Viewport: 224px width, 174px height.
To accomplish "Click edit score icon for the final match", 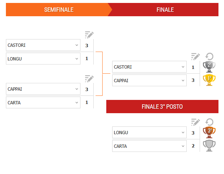I will tap(195, 56).
